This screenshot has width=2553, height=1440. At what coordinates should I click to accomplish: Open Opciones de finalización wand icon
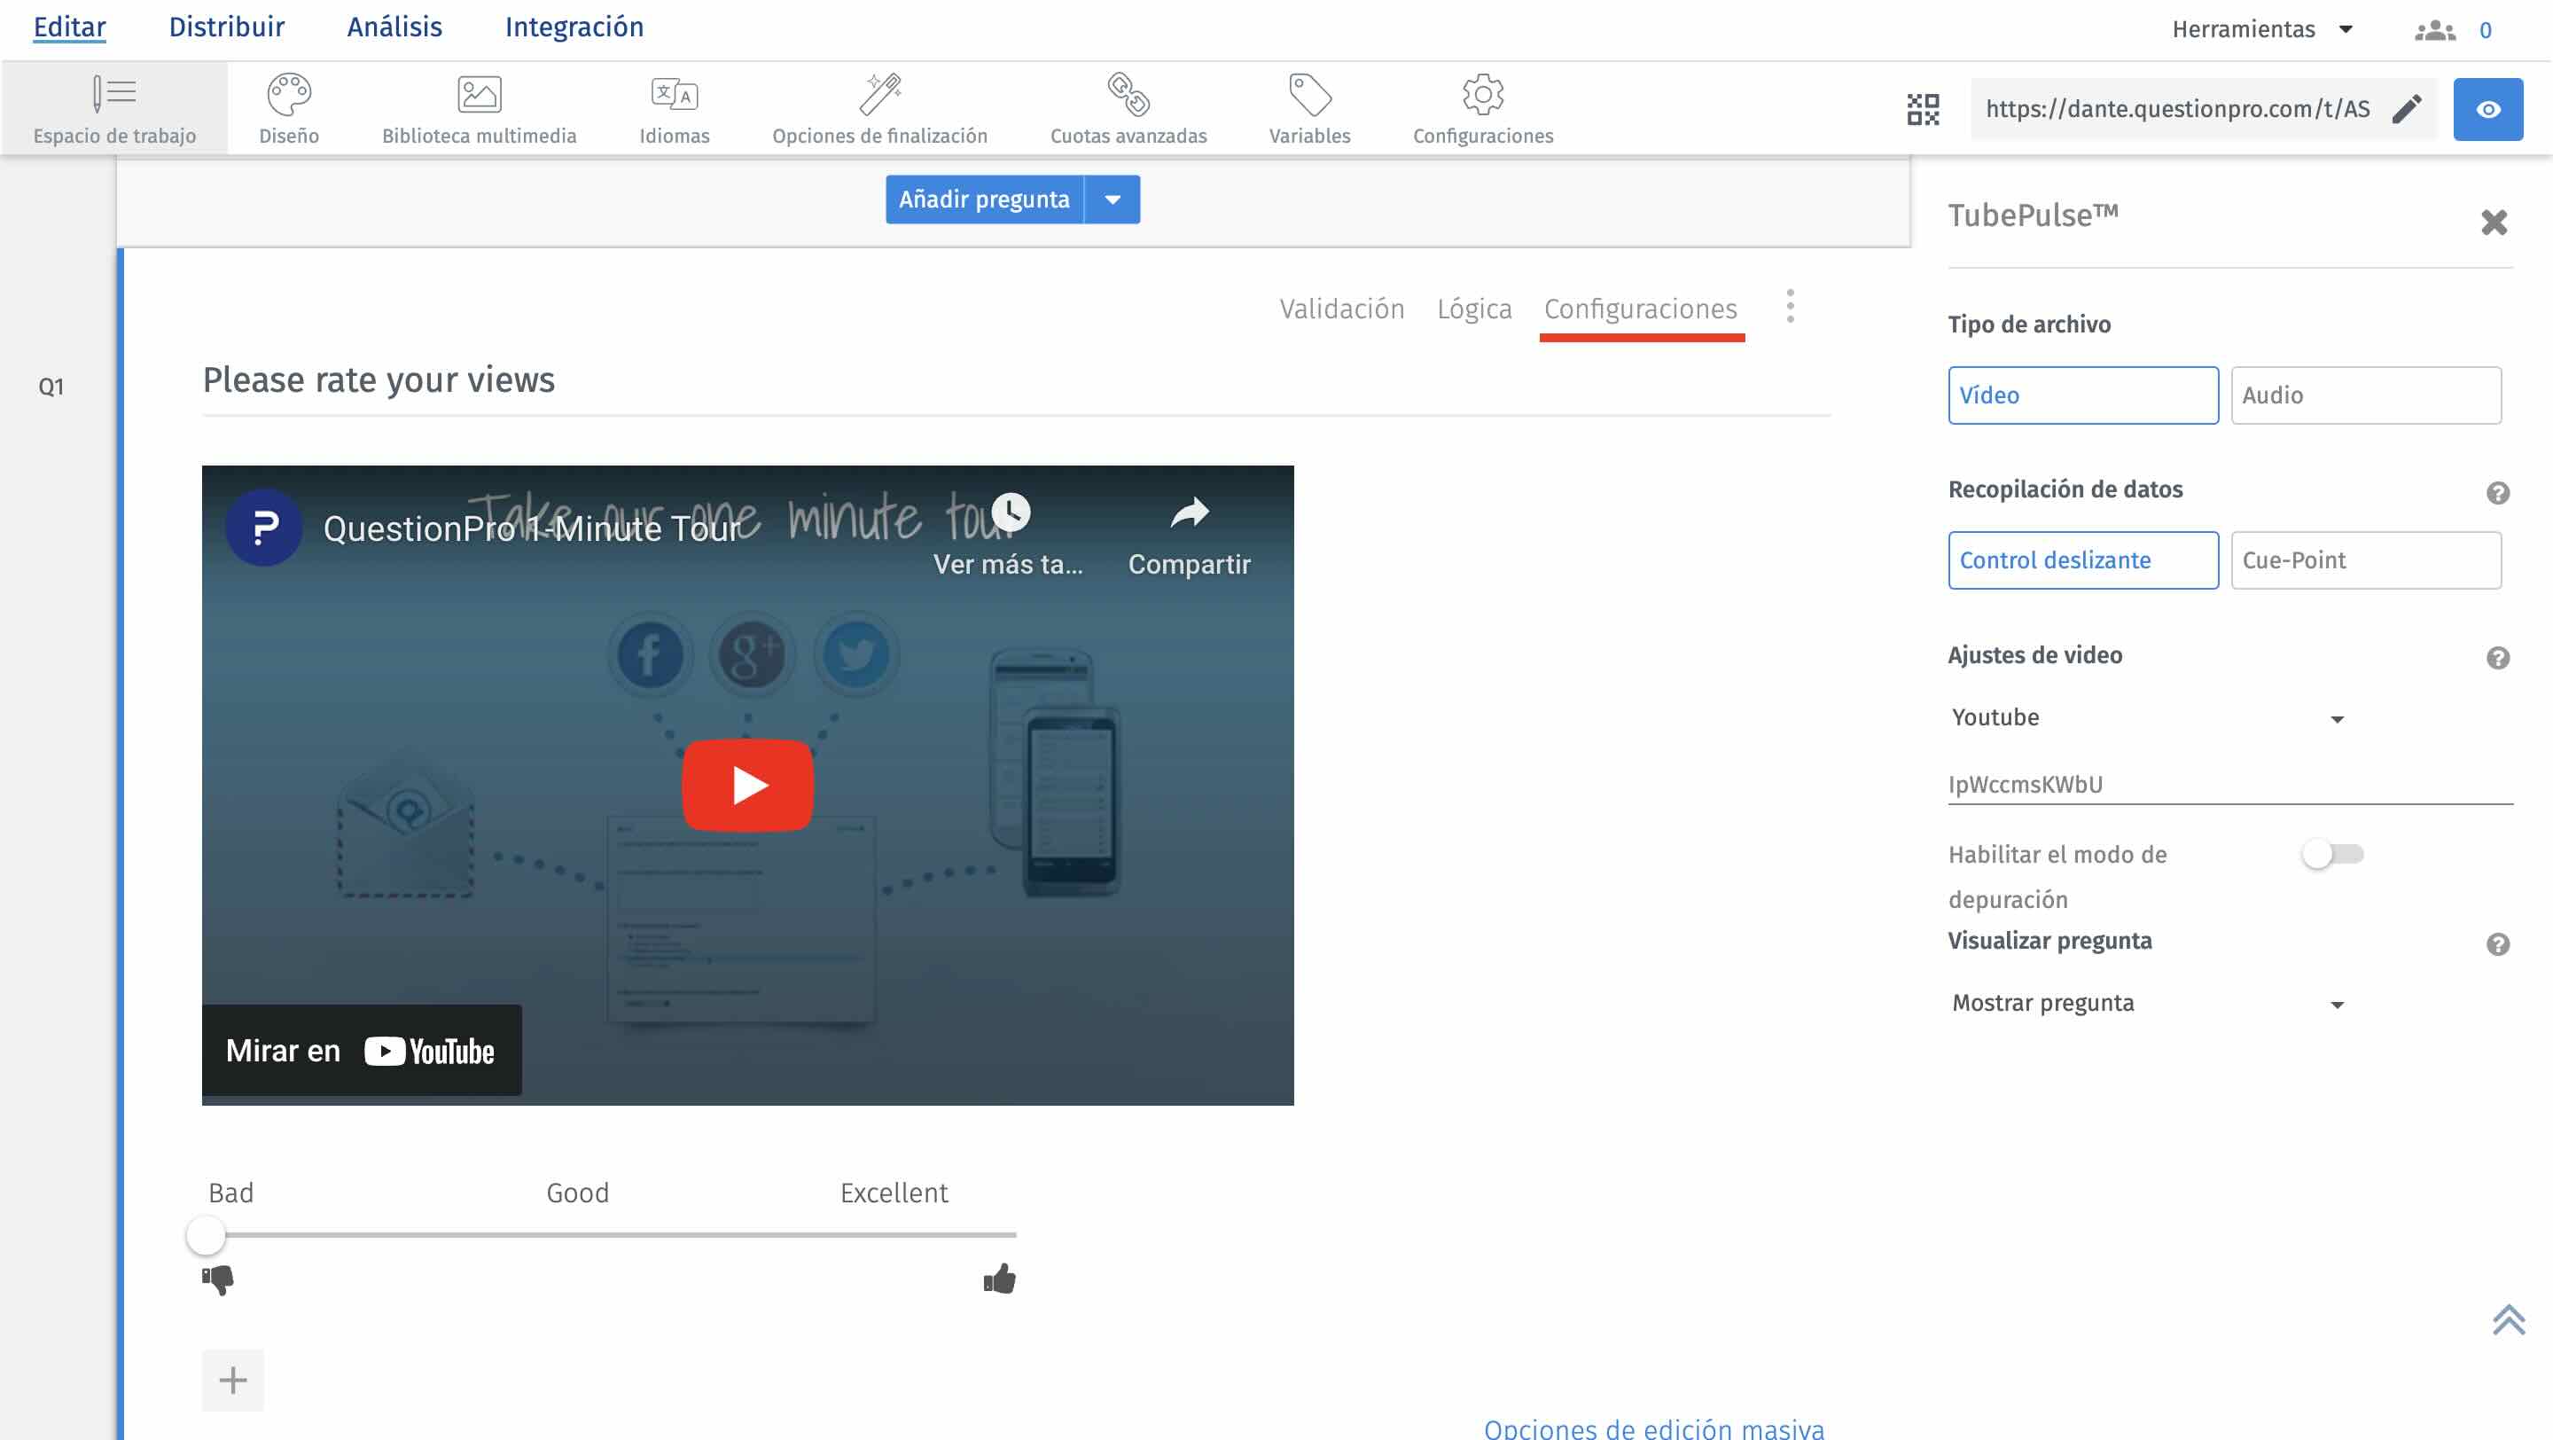[x=879, y=95]
